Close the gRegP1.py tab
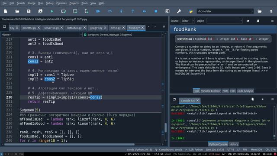This screenshot has height=156, width=277. (x=105, y=28)
